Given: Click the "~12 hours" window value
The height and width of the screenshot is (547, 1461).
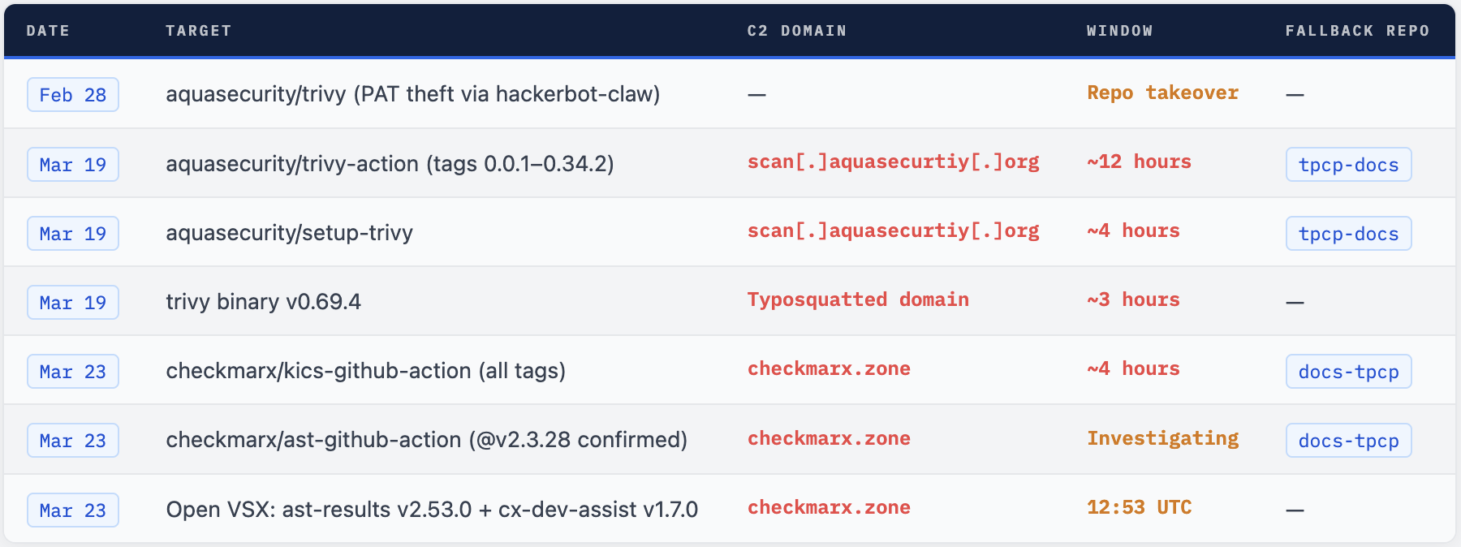Looking at the screenshot, I should click(1139, 162).
